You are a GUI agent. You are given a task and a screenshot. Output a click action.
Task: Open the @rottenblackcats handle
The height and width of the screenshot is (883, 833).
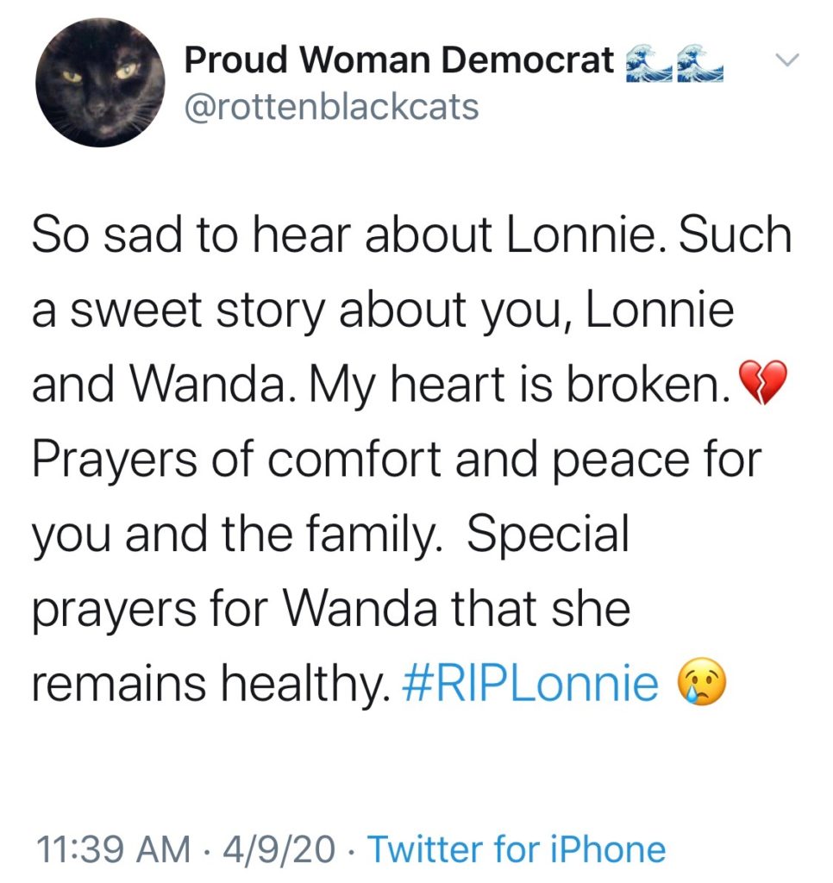pyautogui.click(x=332, y=106)
